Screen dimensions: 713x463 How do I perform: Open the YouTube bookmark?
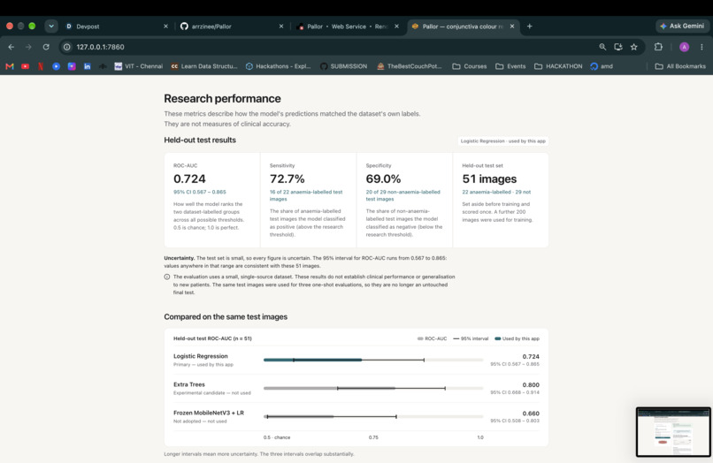[x=26, y=66]
